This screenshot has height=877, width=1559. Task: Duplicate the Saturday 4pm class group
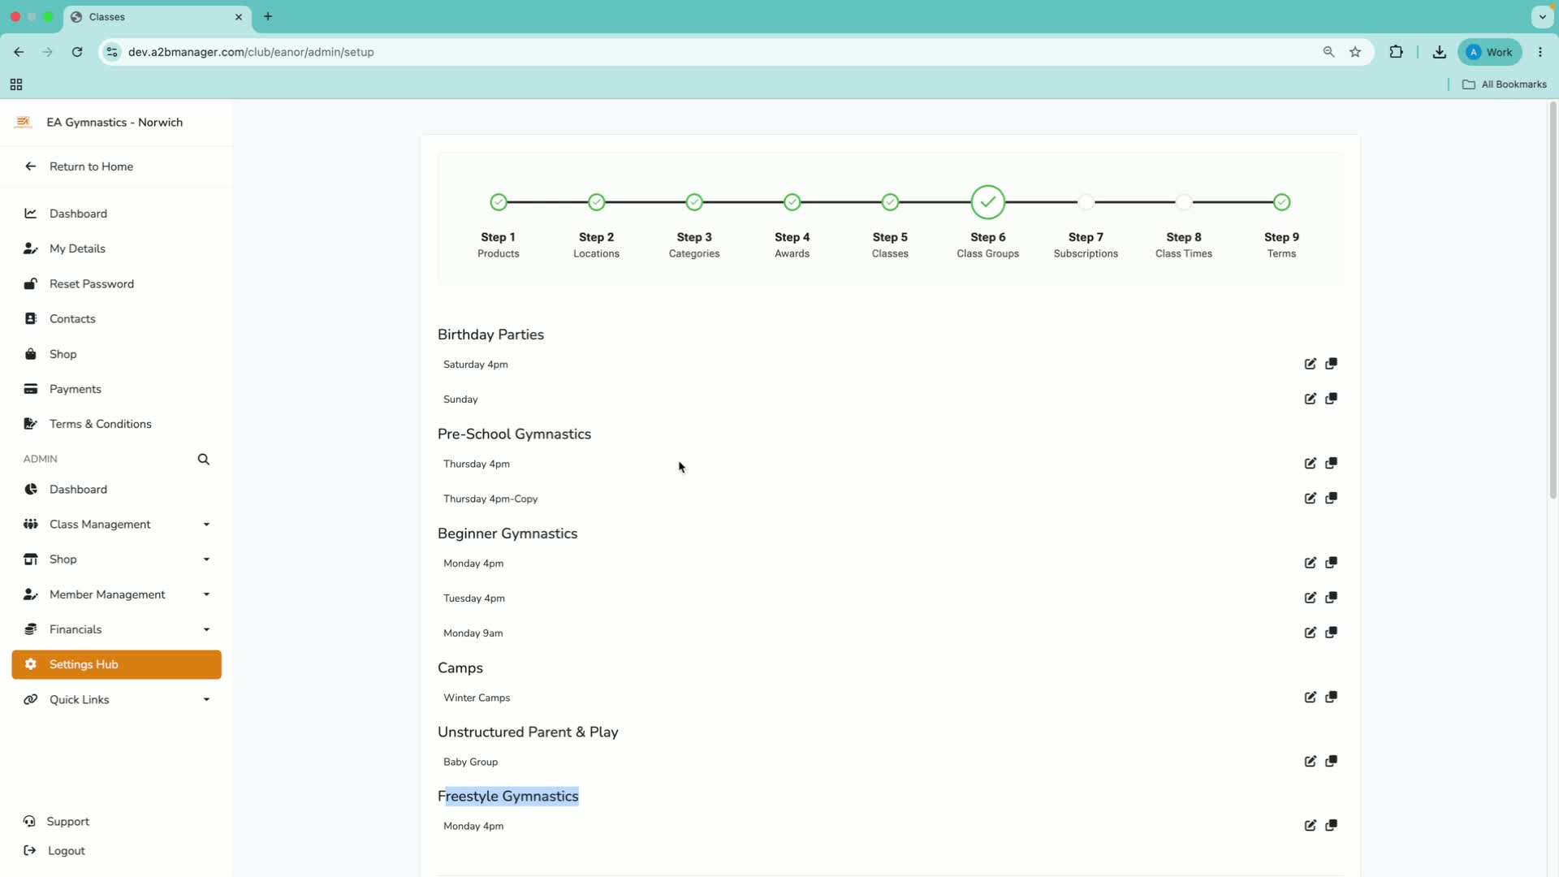point(1331,364)
